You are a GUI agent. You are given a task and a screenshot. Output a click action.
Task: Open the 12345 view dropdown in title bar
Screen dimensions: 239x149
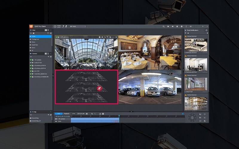point(78,27)
